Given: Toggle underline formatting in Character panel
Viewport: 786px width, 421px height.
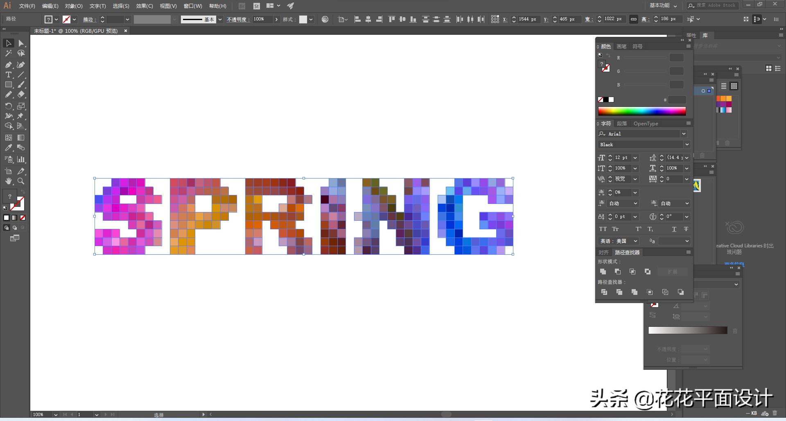Looking at the screenshot, I should point(674,229).
